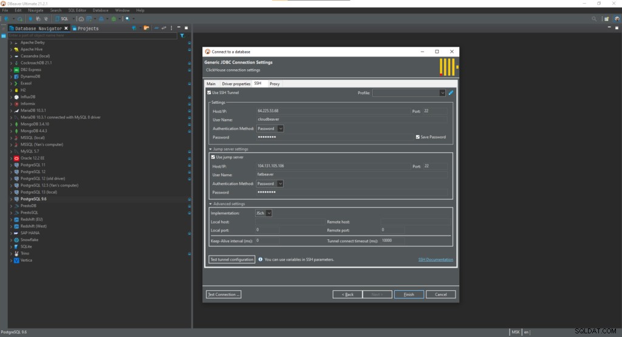Click the new connection plug icon in navigator toolbar
This screenshot has height=337, width=622.
point(134,28)
